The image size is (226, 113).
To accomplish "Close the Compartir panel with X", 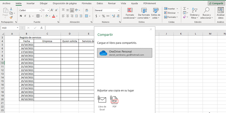I will (x=151, y=29).
